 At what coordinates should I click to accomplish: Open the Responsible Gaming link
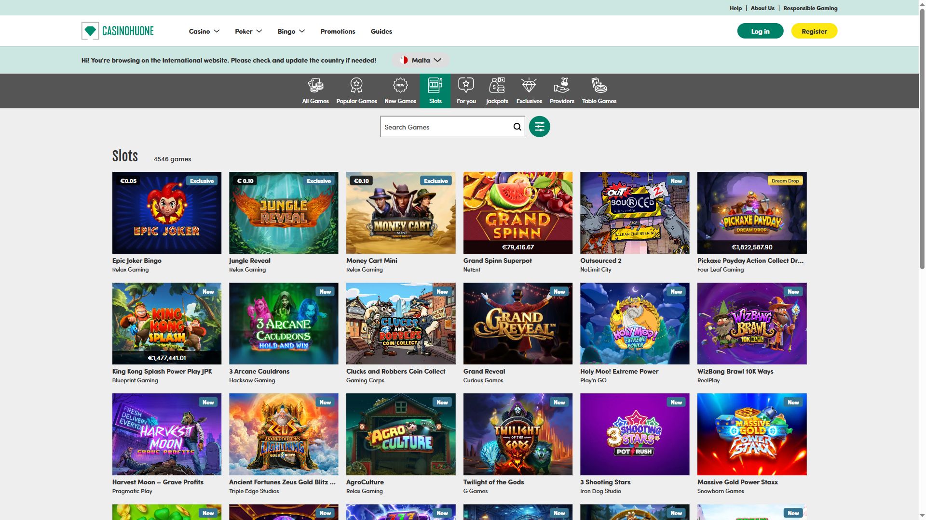(x=810, y=8)
